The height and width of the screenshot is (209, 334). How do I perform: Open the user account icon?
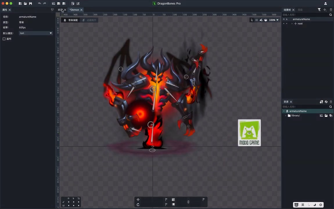(x=326, y=3)
